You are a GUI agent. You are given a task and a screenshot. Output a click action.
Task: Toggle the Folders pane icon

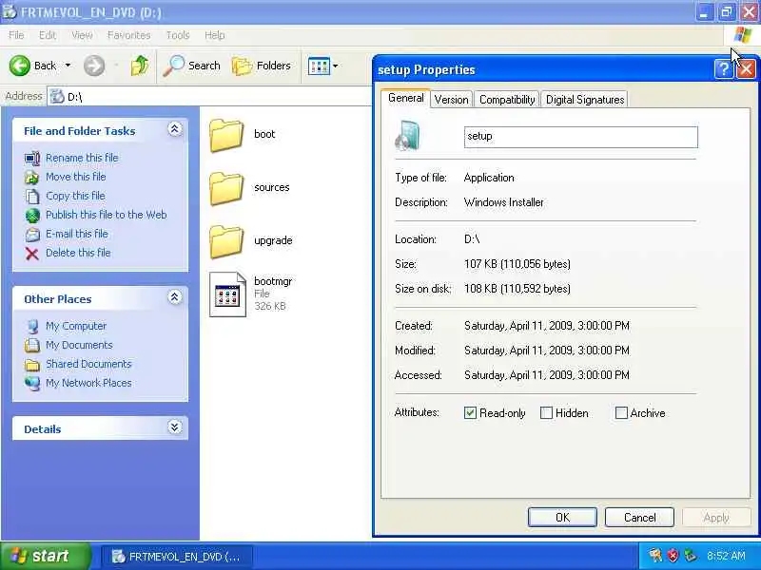pyautogui.click(x=242, y=66)
